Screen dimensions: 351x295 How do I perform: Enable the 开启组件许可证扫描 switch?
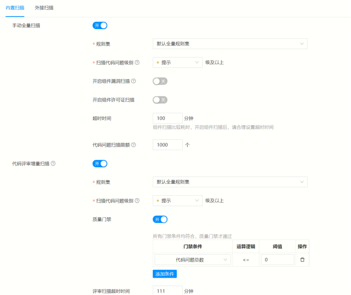point(160,100)
